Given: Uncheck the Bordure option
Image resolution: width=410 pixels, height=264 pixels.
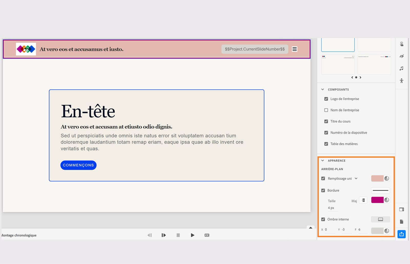Looking at the screenshot, I should click(x=323, y=190).
